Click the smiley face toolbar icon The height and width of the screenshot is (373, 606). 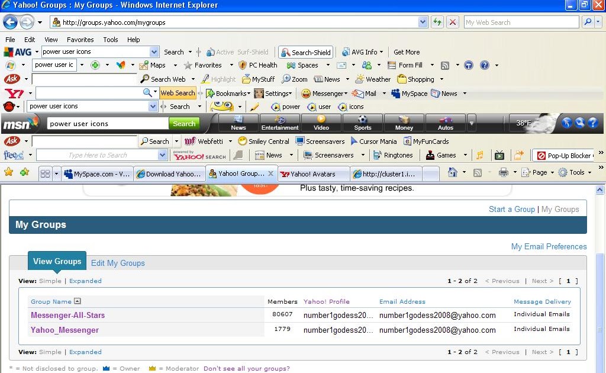point(222,107)
